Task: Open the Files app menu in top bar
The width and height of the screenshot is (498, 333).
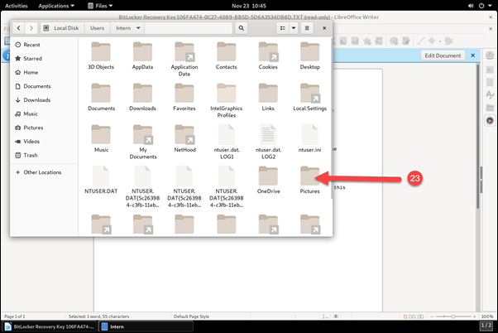Action: point(100,6)
